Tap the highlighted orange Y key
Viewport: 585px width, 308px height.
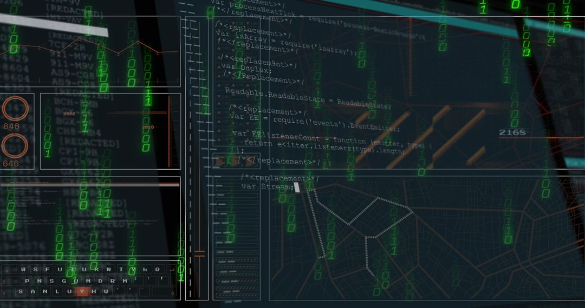(82, 292)
